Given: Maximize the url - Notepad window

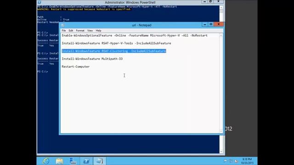Looking at the screenshot, I should pos(211,24).
